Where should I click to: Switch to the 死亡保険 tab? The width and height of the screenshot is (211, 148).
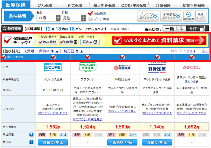75,5
